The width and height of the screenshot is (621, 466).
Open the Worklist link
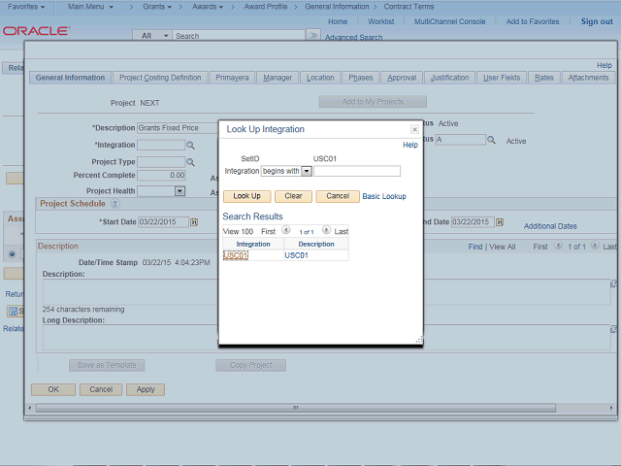point(380,21)
